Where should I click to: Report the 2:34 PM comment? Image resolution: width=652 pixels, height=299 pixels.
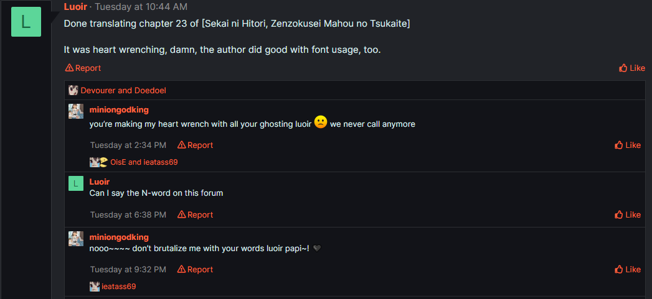(x=196, y=145)
